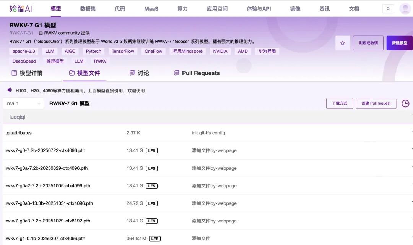Screen dimensions: 413x245
Task: Open 算力 in top navigation
Action: click(182, 9)
